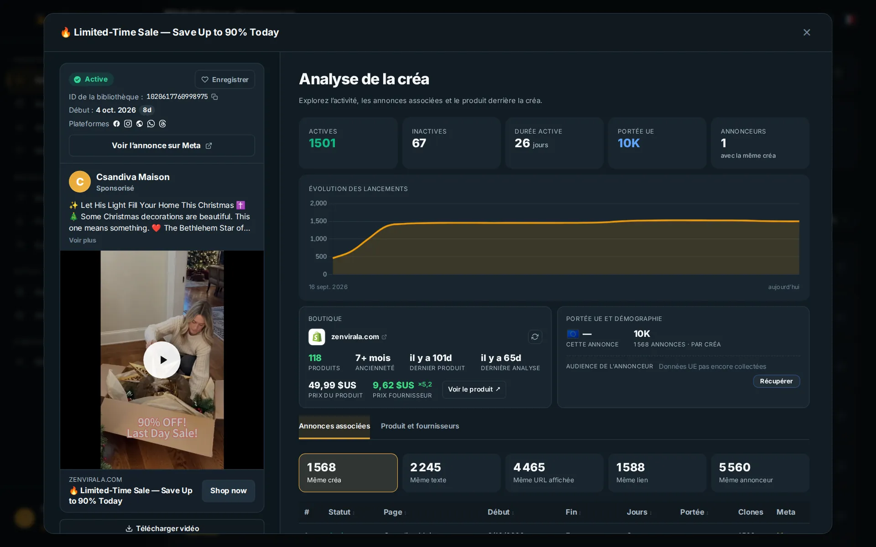876x547 pixels.
Task: Sort the table by Statut column
Action: point(341,512)
